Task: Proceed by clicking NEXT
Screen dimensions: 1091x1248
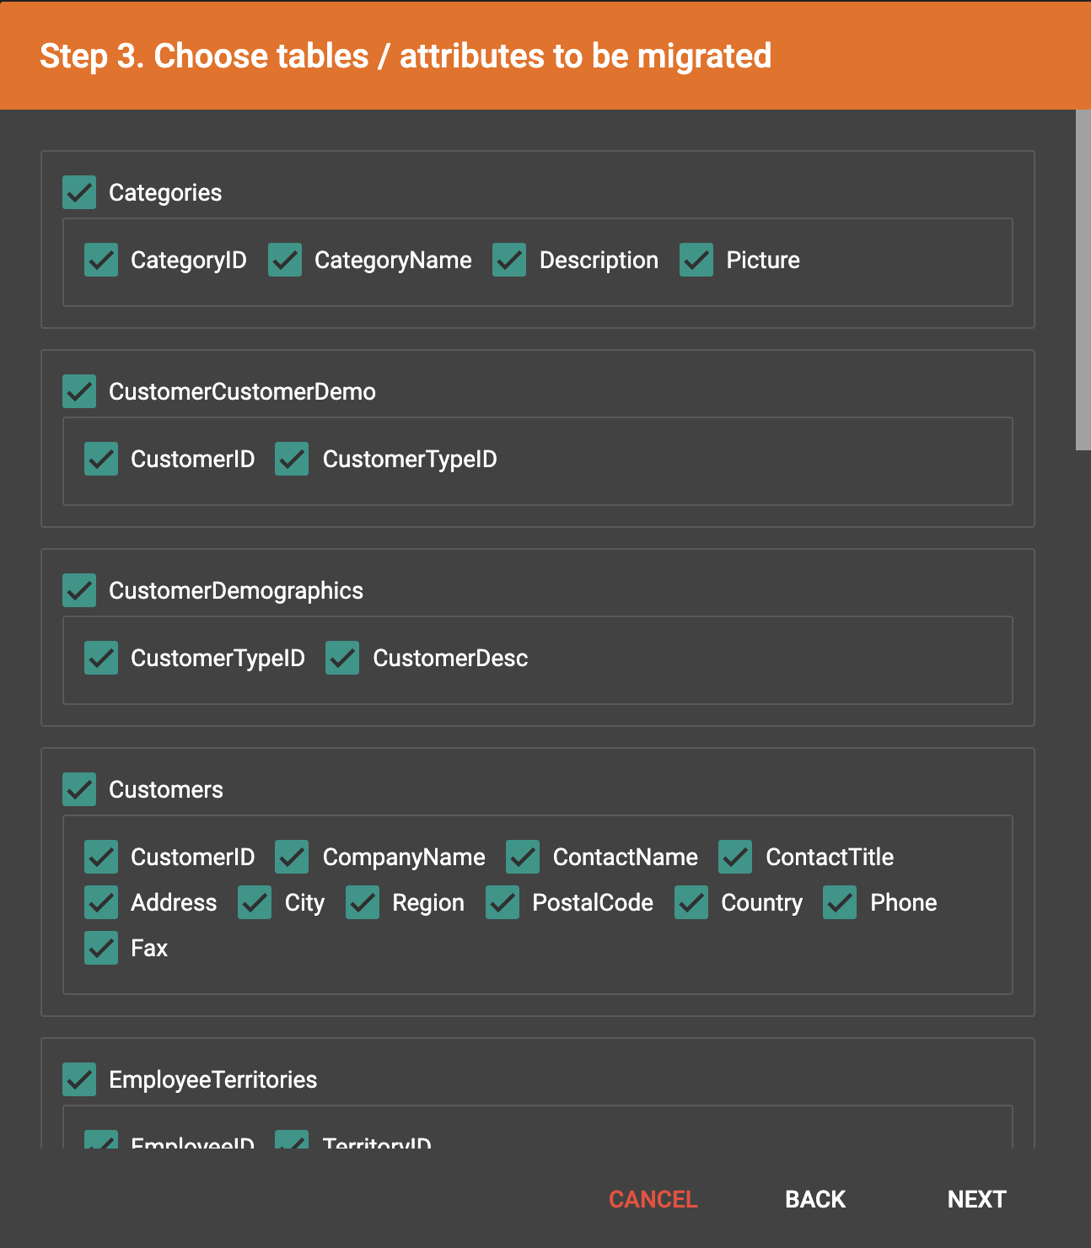Action: [x=976, y=1199]
